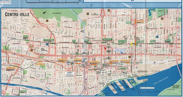Viewport: 183px width, 97px height.
Task: Click the Champ-de-Mars station label
Action: [126, 61]
